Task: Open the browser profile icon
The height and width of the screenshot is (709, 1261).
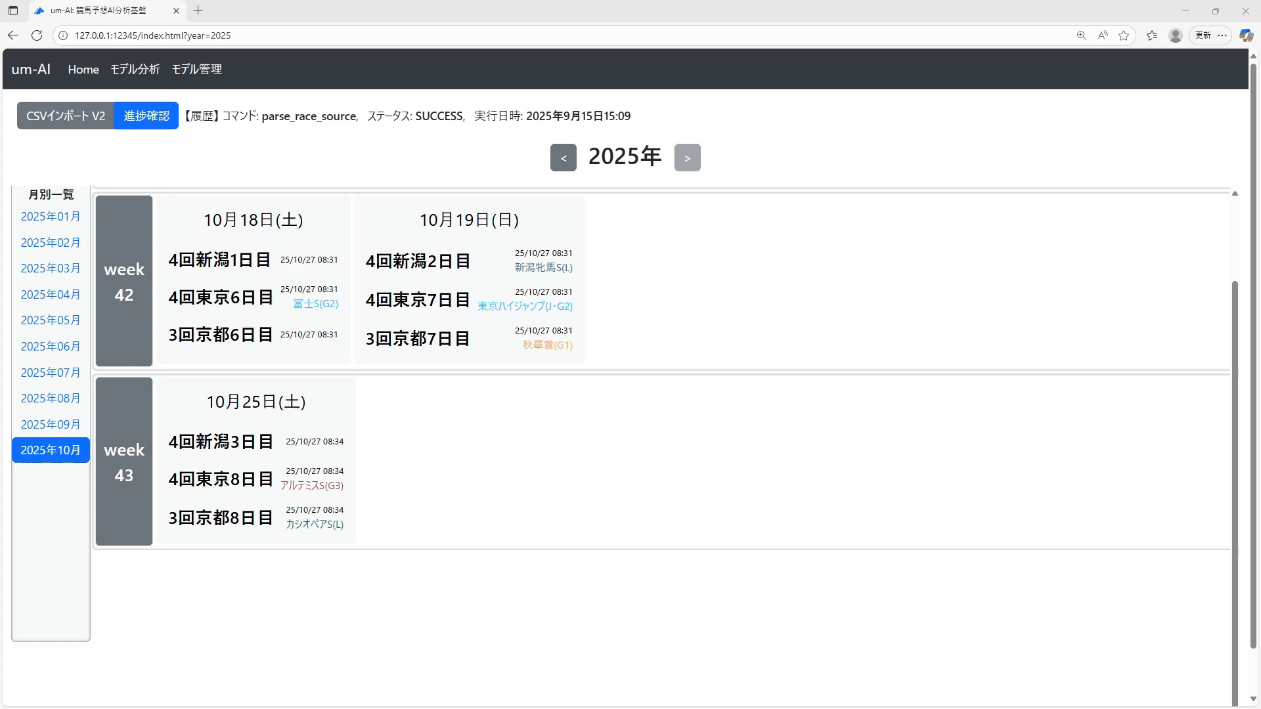Action: tap(1176, 35)
